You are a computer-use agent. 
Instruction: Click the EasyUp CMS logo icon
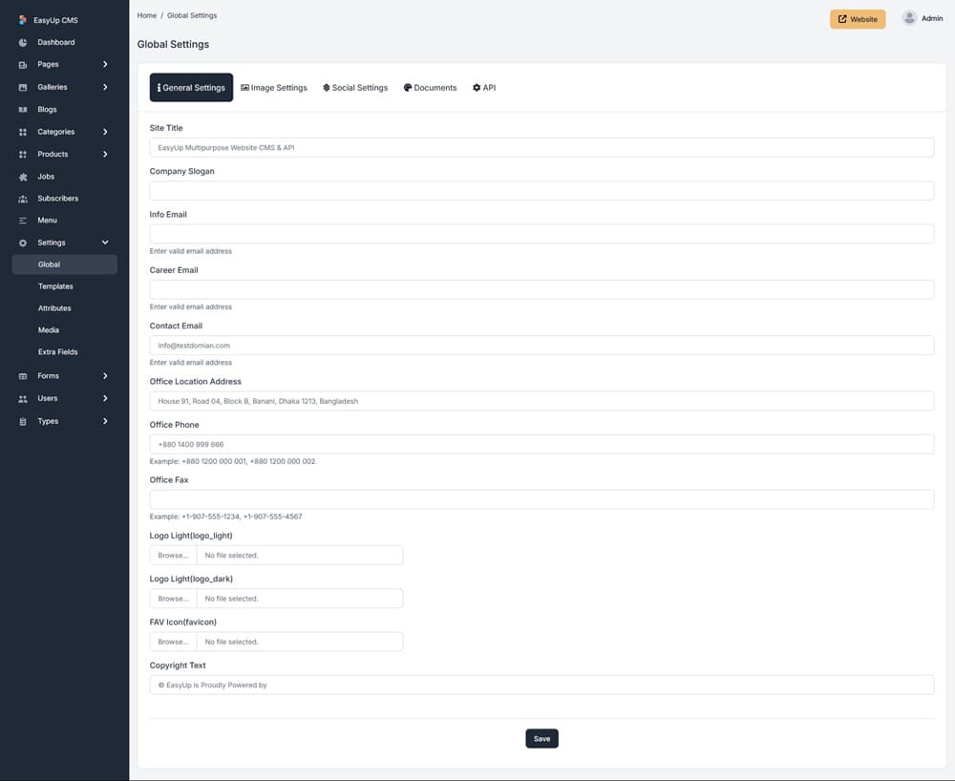[23, 20]
